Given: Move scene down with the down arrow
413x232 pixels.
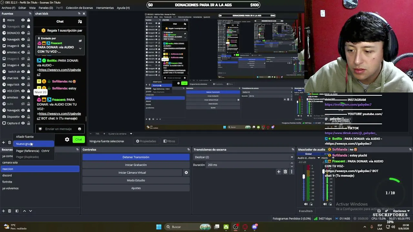Looking at the screenshot, I should 31,211.
